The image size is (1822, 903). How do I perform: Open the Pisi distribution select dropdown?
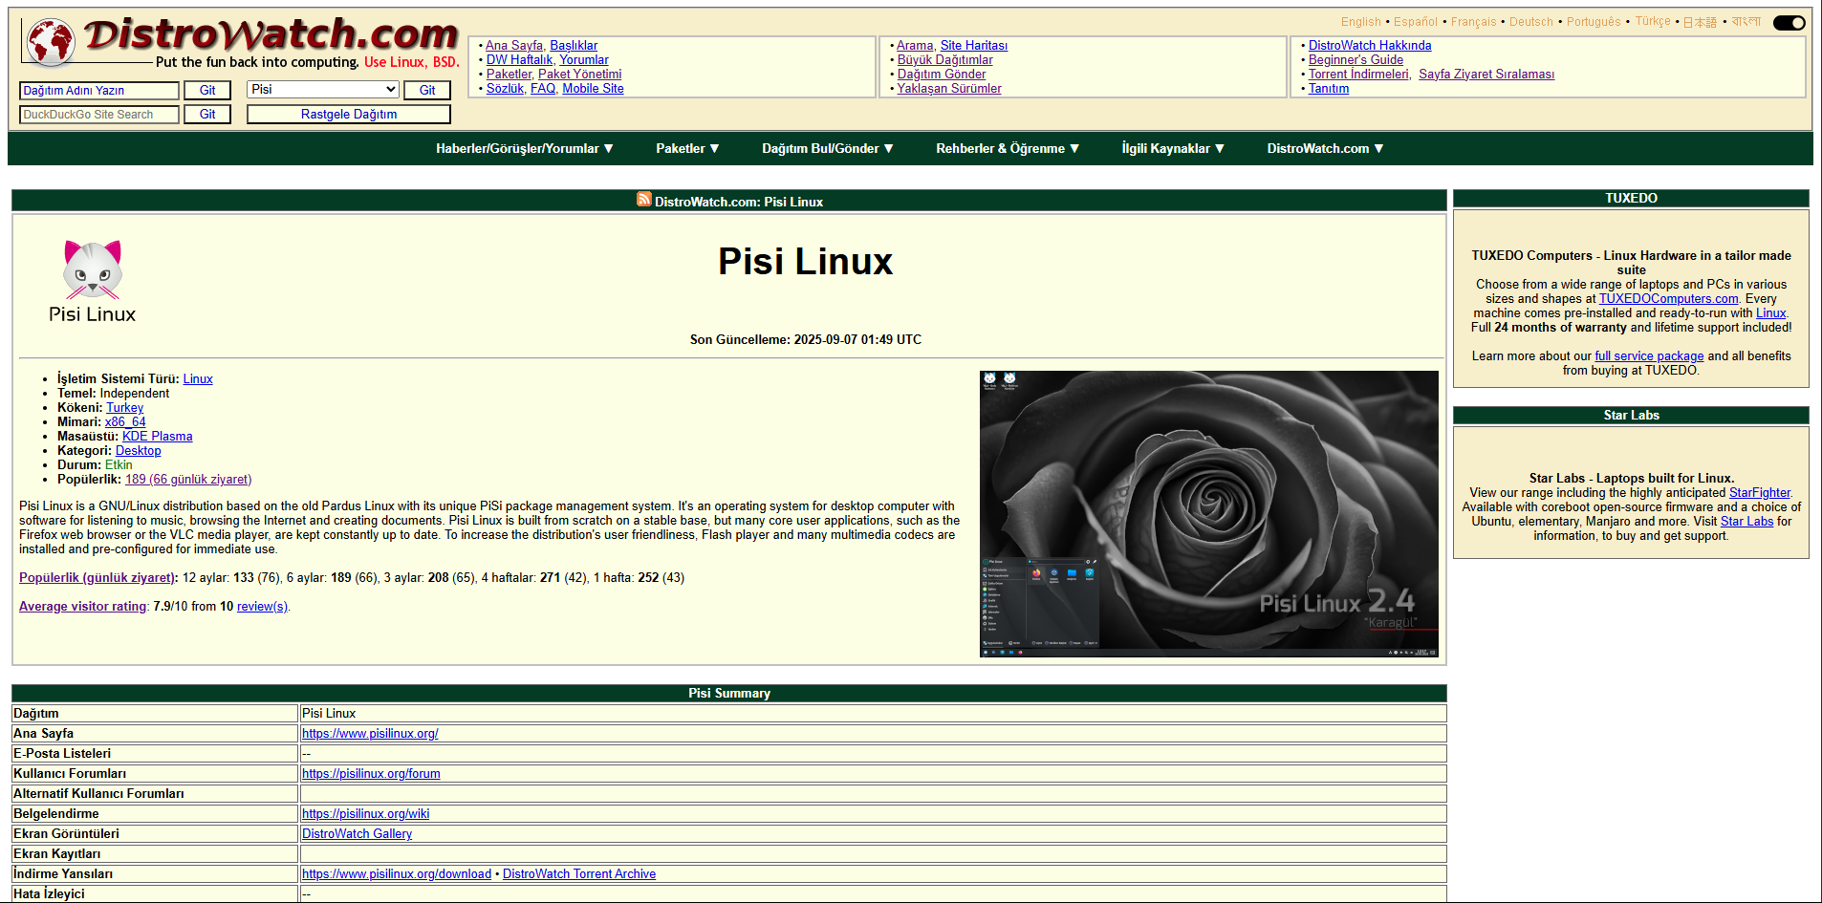pos(323,89)
